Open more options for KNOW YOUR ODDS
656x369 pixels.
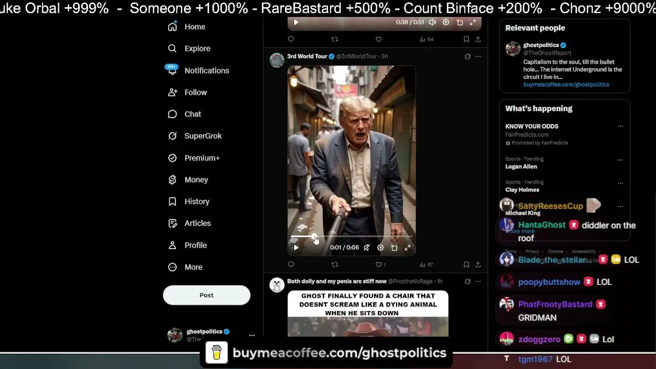(620, 126)
